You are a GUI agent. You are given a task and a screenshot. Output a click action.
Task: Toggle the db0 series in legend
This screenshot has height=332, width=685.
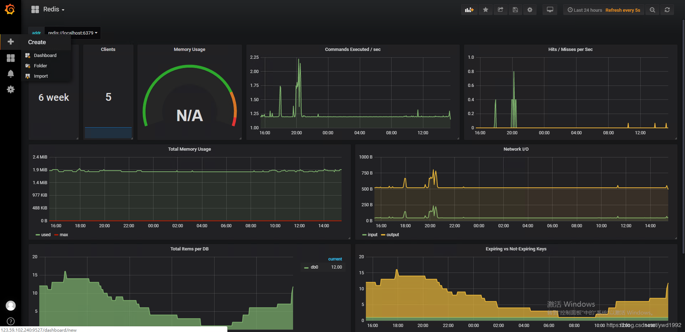coord(314,267)
